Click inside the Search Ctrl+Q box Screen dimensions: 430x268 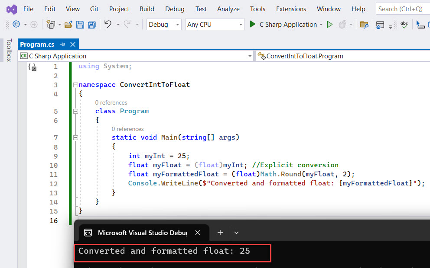401,9
